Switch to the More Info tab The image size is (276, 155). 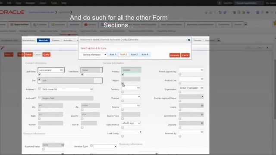coord(43,40)
